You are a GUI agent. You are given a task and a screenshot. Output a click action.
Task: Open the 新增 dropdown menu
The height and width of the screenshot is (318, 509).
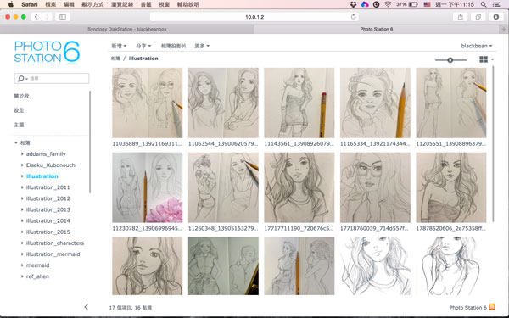[119, 46]
